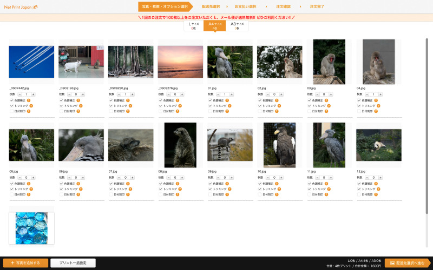Open color correction help icon for 04.jpg

tap(376, 100)
